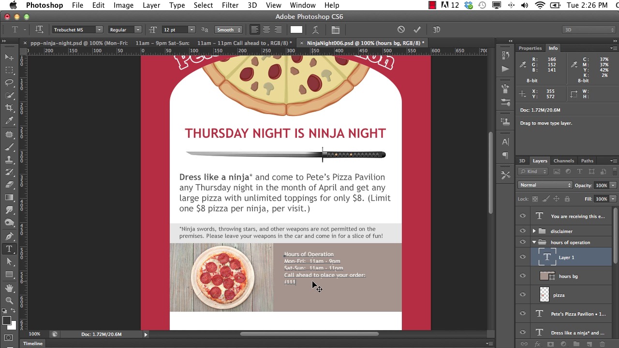This screenshot has width=619, height=348.
Task: Choose the Pen tool
Action: tap(9, 236)
